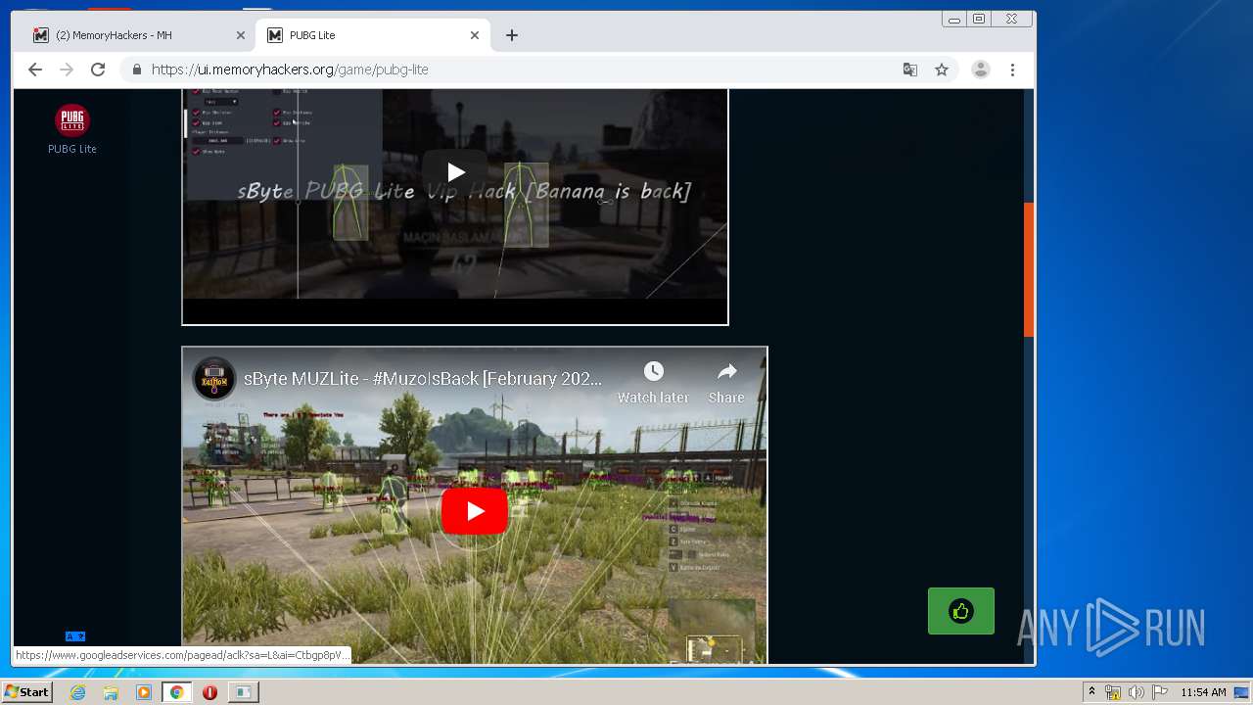Show hidden system tray icons
The image size is (1253, 705).
[x=1091, y=692]
